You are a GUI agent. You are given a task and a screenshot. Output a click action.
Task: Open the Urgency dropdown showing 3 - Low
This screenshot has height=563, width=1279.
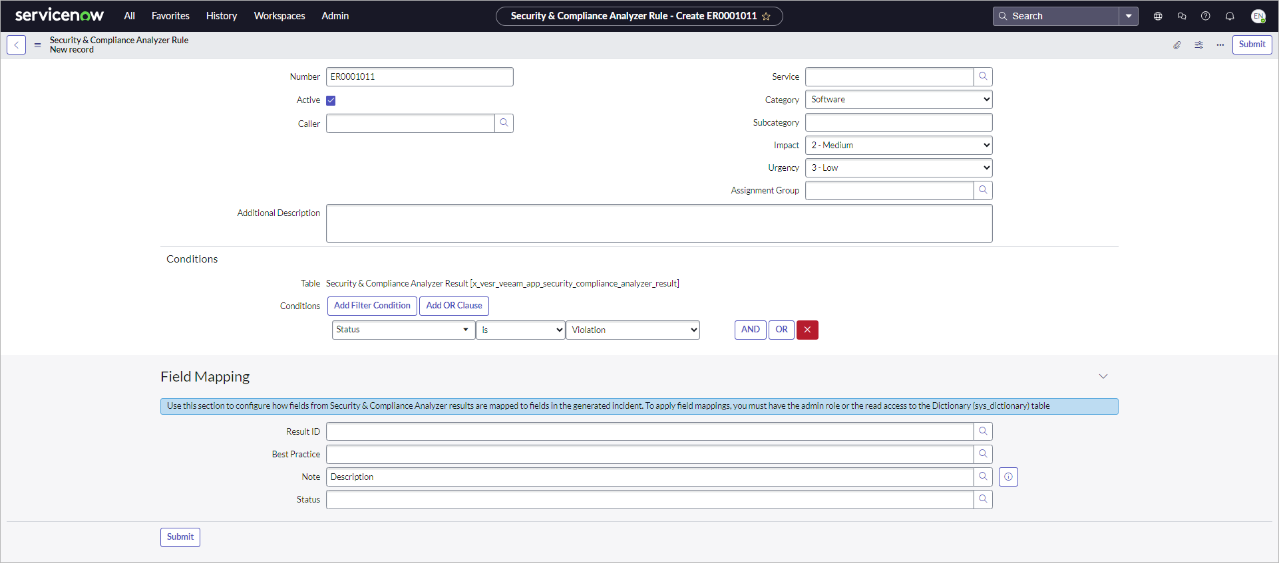click(x=899, y=168)
